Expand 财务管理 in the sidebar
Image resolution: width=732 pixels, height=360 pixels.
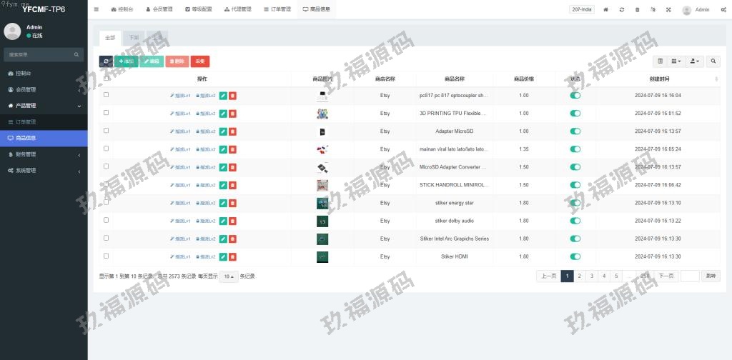pyautogui.click(x=44, y=154)
